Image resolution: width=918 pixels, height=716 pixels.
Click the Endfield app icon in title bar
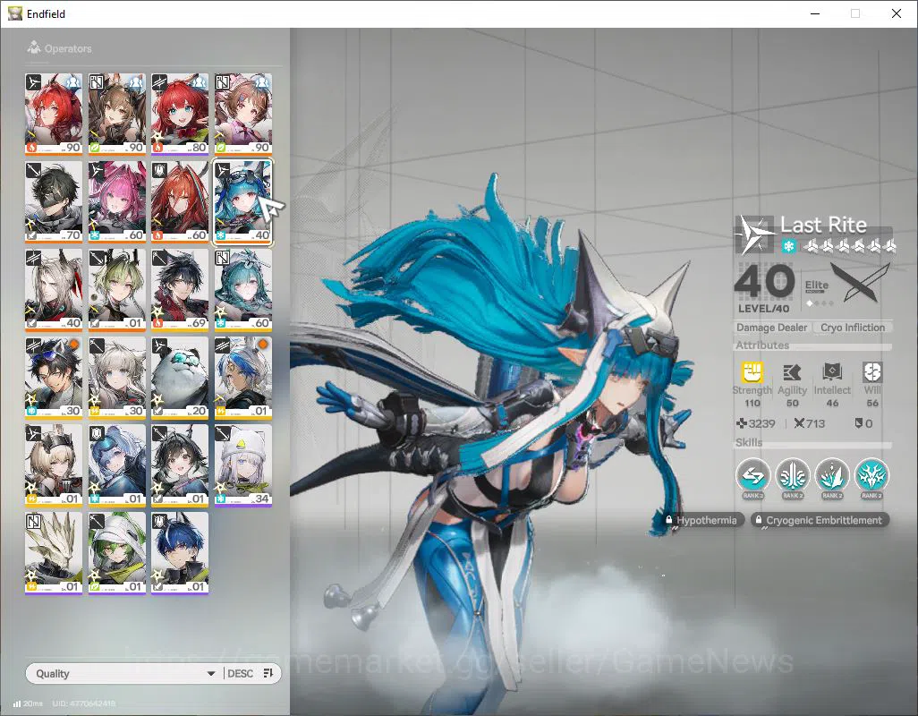tap(15, 13)
